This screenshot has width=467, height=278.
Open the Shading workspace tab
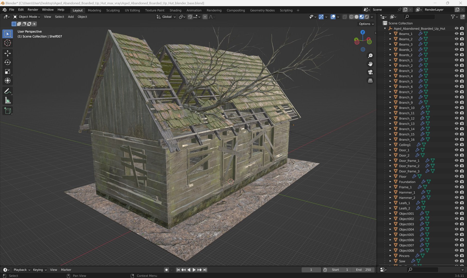pos(175,10)
